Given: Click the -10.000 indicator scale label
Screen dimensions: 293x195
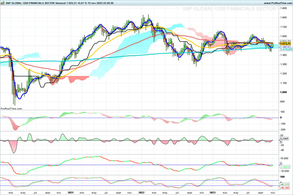Looking at the screenshot, I should tap(284, 171).
